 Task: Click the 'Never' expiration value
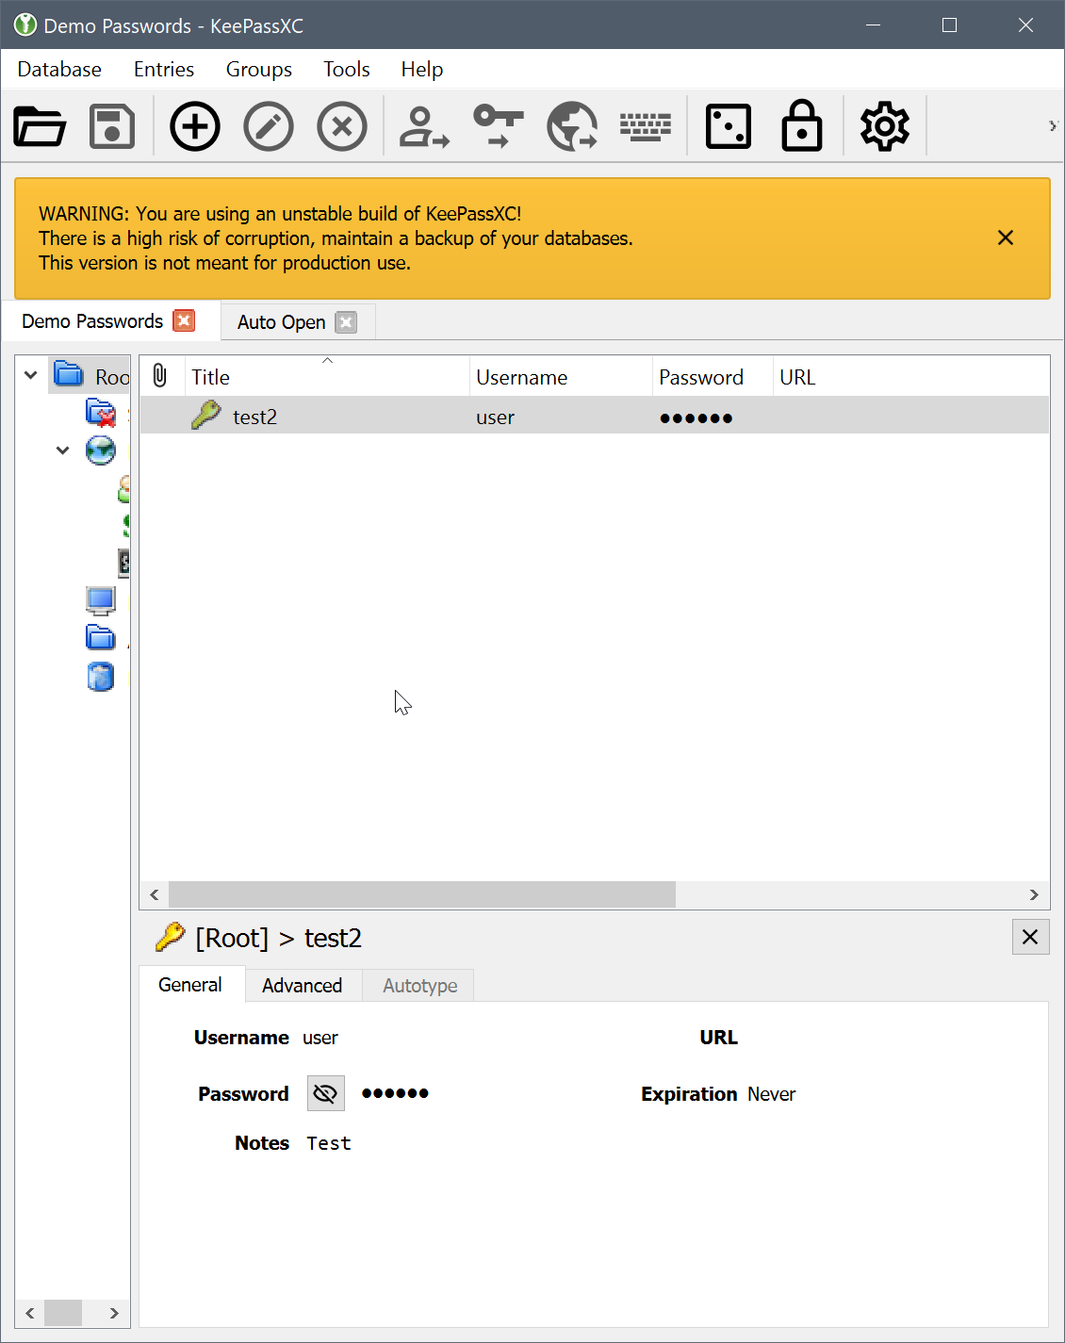click(772, 1094)
